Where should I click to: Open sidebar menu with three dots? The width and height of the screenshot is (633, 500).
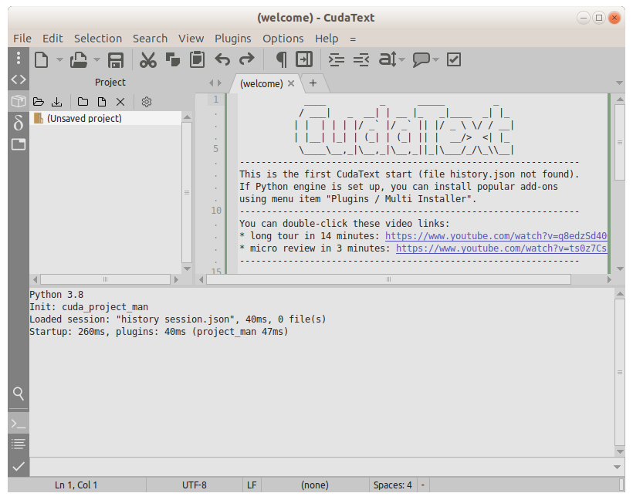click(19, 58)
